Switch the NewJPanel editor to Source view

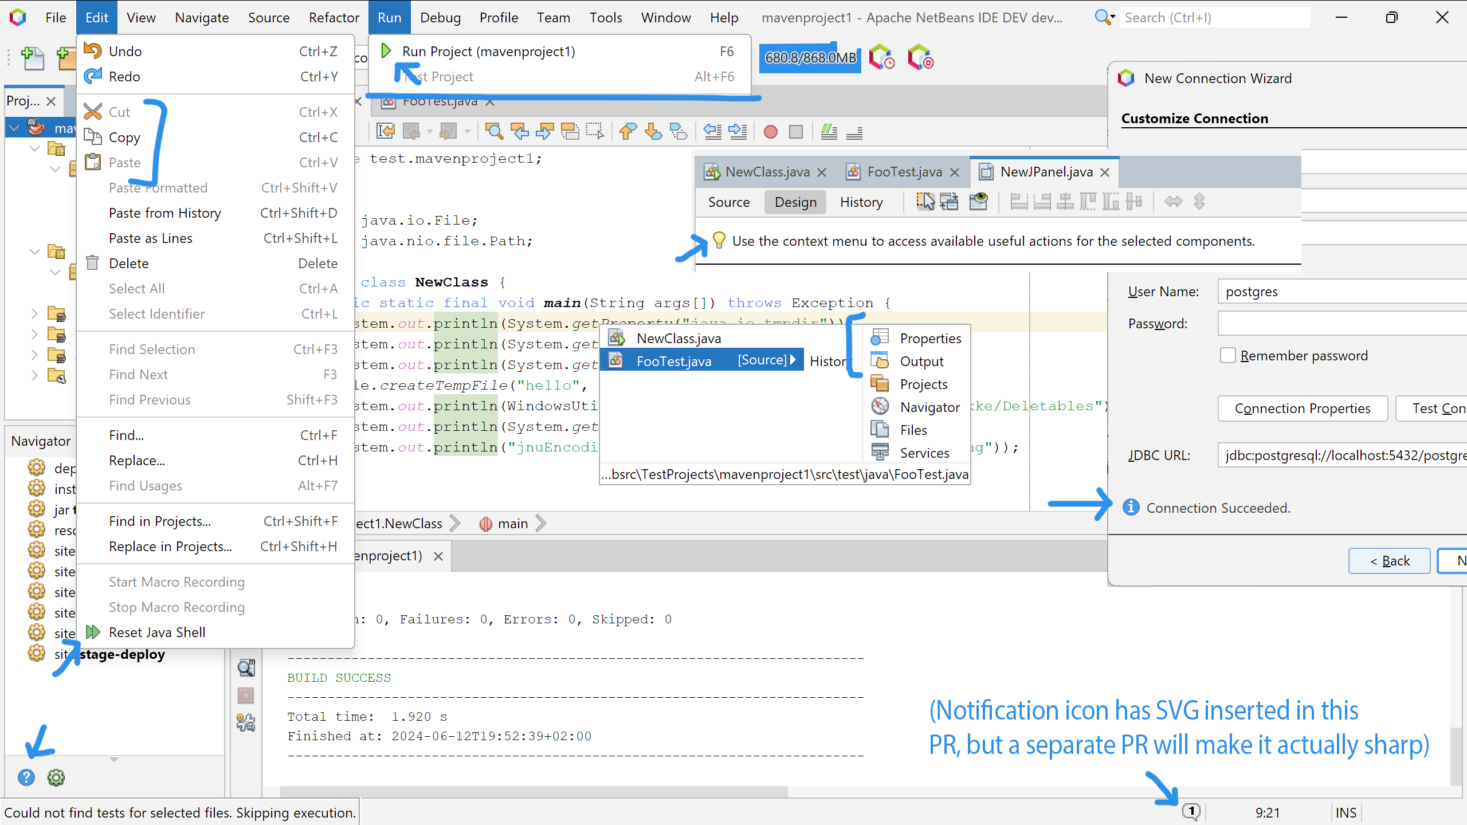[728, 202]
